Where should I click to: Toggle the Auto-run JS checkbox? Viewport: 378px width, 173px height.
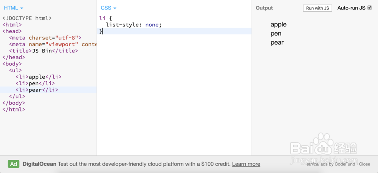coord(369,8)
